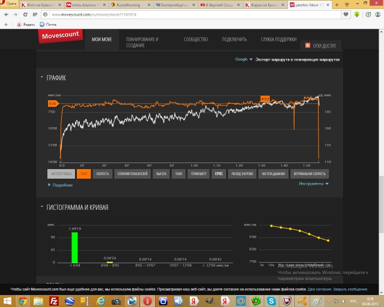Click the 4'03 orange value label on graph
The width and height of the screenshot is (384, 307).
(265, 99)
